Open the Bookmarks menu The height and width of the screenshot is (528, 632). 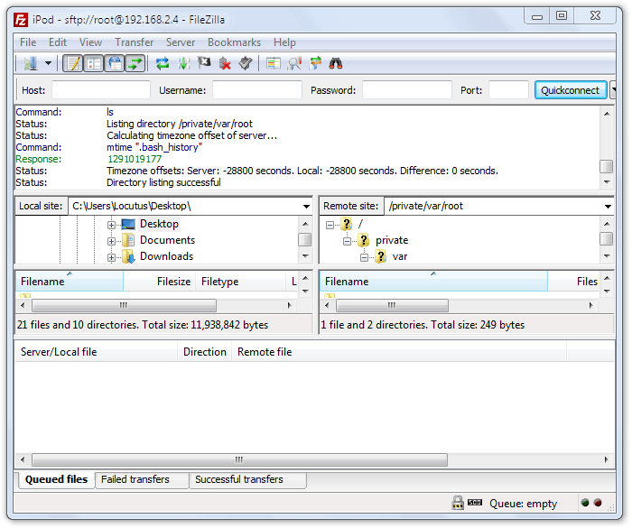[x=234, y=42]
